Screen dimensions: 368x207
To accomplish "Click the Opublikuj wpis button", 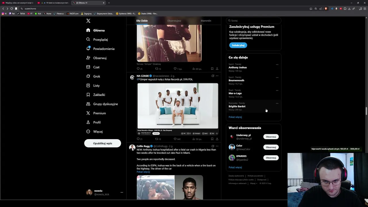I will point(103,143).
